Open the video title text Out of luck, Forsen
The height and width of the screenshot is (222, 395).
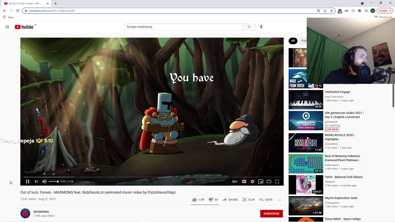click(x=98, y=192)
